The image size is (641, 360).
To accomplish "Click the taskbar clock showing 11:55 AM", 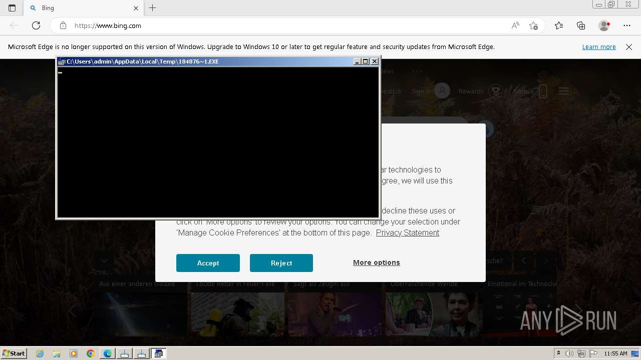I will coord(615,353).
